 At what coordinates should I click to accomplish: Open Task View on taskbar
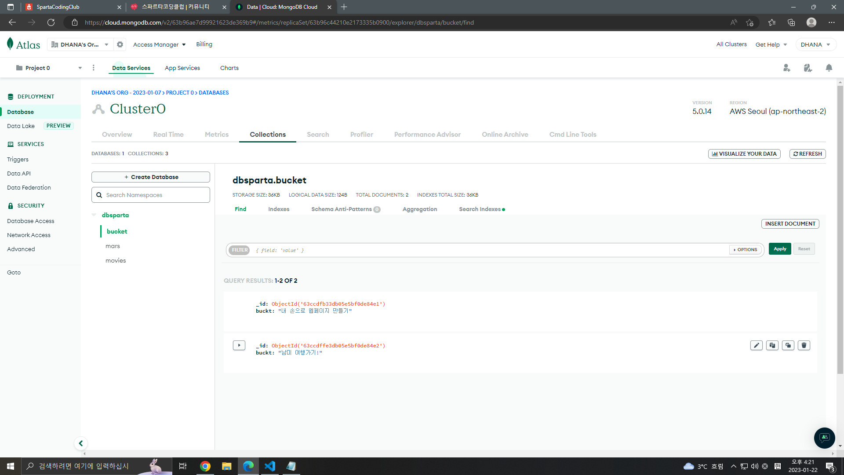pyautogui.click(x=183, y=466)
